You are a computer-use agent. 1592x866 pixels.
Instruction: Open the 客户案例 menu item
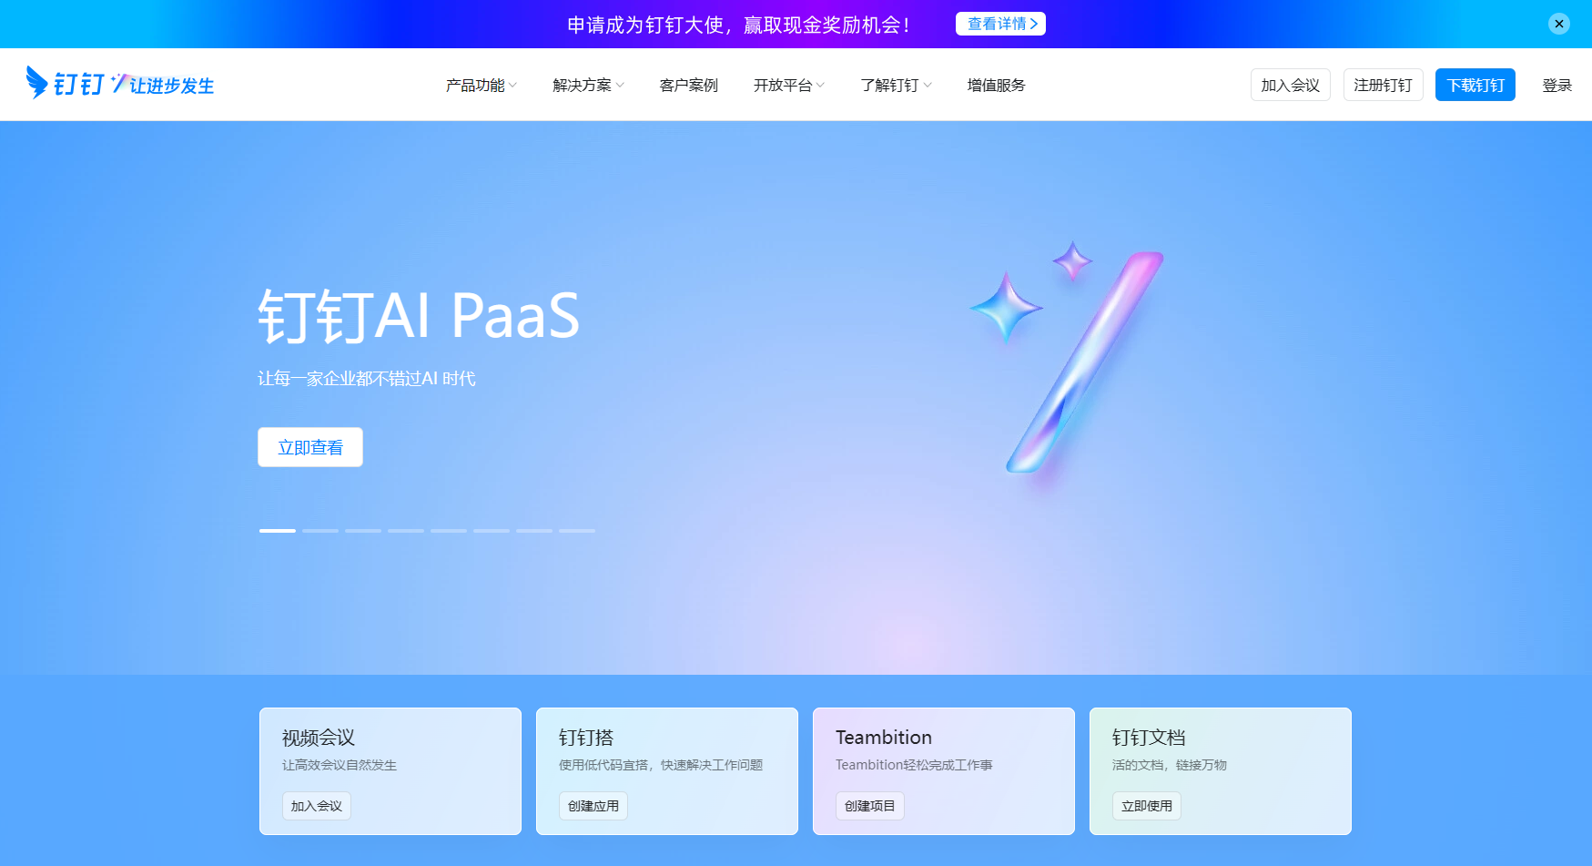tap(688, 85)
